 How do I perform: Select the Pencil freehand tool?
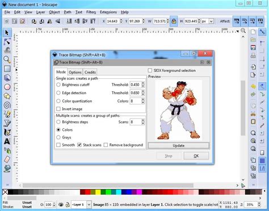7,114
